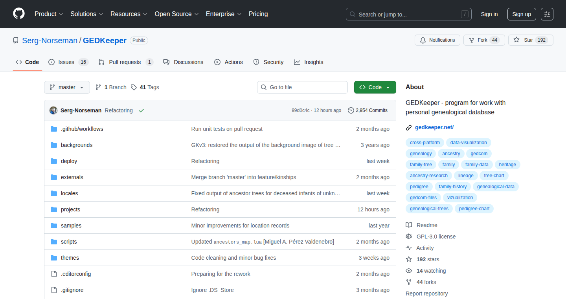
Task: Click the command palette icon in header
Action: click(x=547, y=14)
